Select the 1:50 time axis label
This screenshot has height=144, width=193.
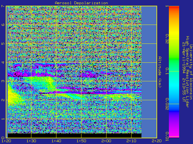point(81,141)
